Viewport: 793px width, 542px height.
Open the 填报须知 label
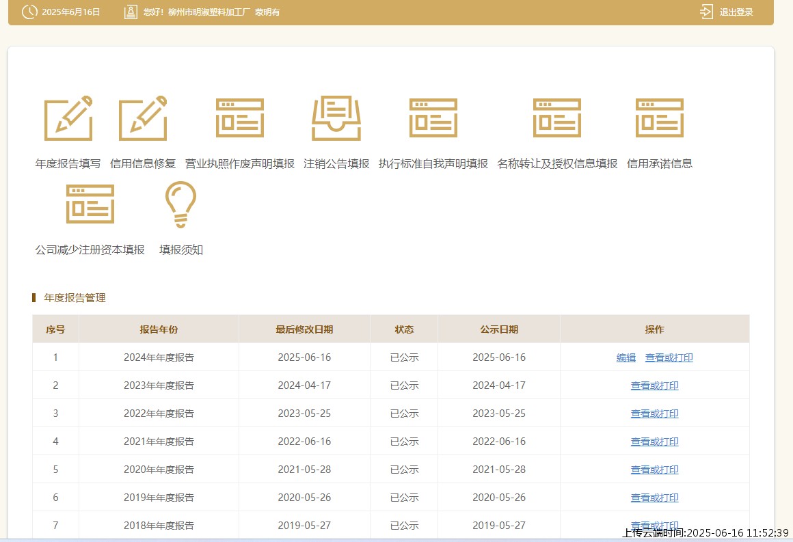point(181,249)
